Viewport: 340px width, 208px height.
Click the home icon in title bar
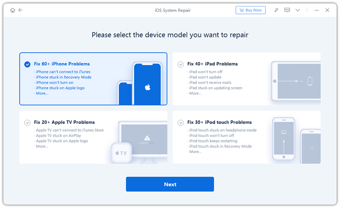pyautogui.click(x=13, y=10)
